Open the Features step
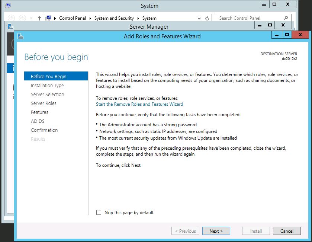Screen dimensions: 312x242 39,112
